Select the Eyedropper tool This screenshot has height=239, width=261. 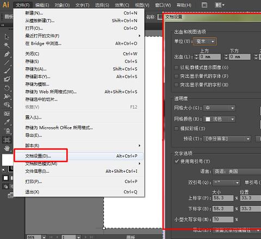click(x=7, y=122)
